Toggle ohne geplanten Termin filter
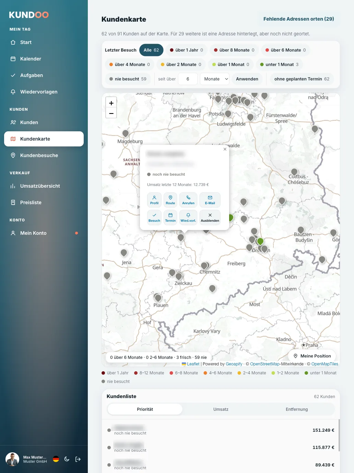 point(302,79)
